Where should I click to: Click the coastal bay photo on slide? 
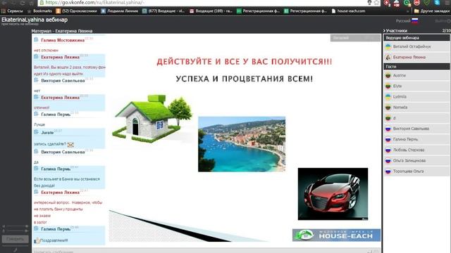click(x=242, y=144)
